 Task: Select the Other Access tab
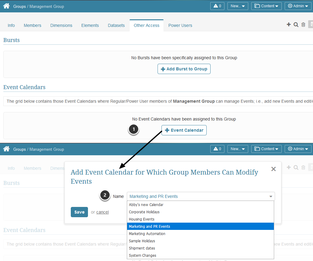pos(146,25)
